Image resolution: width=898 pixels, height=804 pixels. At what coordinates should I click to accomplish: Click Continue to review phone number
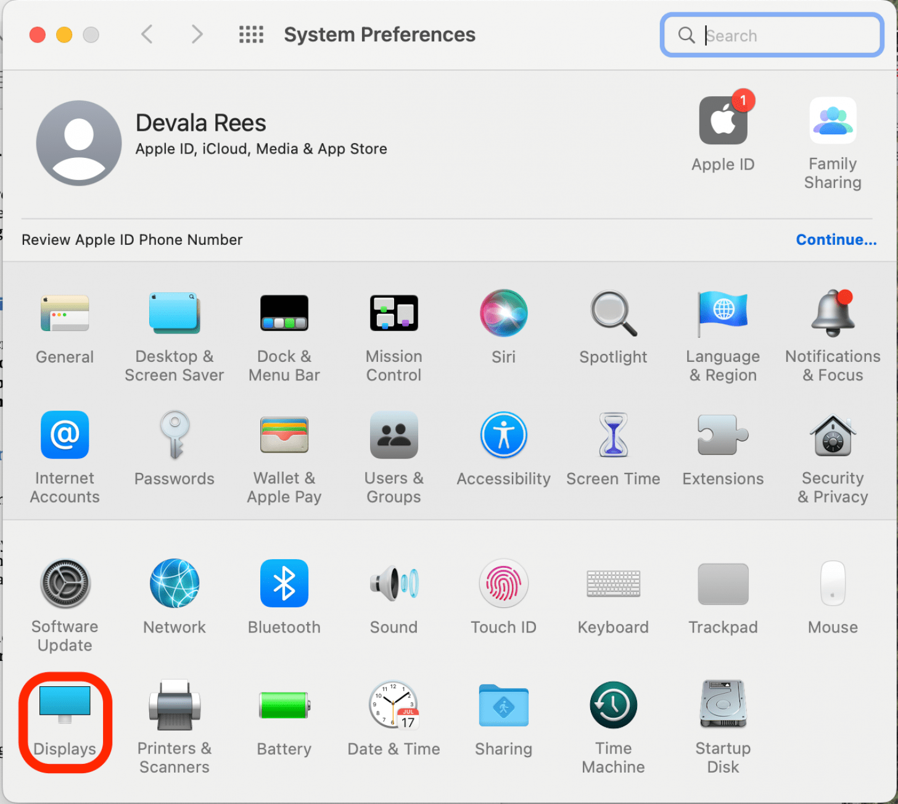[836, 240]
